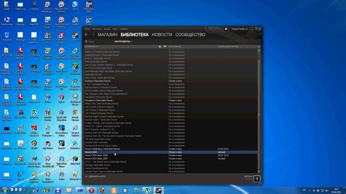Screen dimensions: 346x194
Task: Go back with Steam's back arrow
Action: [86, 34]
